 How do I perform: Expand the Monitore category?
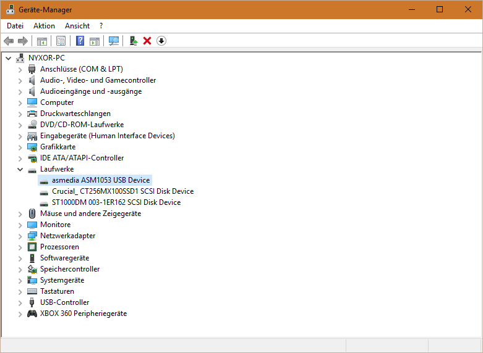[20, 225]
